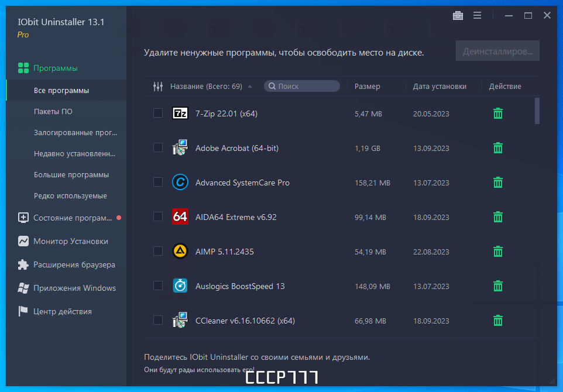Click the Действие column header
563x392 pixels.
coord(505,87)
